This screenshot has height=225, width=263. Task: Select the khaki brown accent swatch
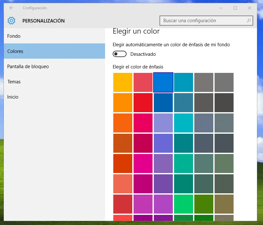click(224, 204)
